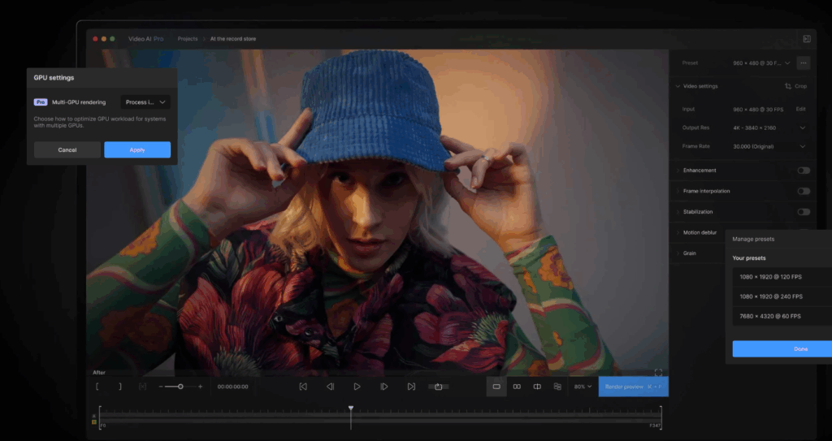Expand the Enhancement section
The height and width of the screenshot is (441, 832).
[678, 171]
